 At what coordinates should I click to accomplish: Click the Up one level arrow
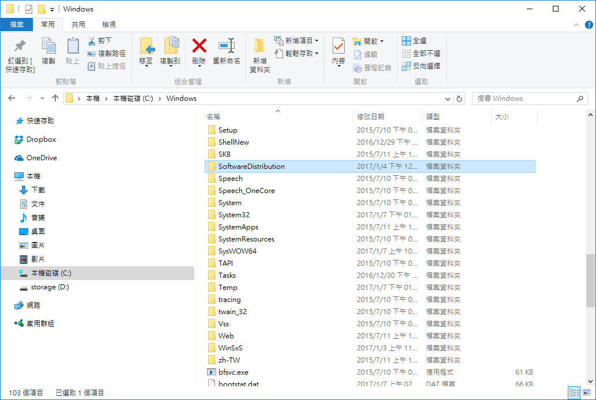tap(55, 99)
